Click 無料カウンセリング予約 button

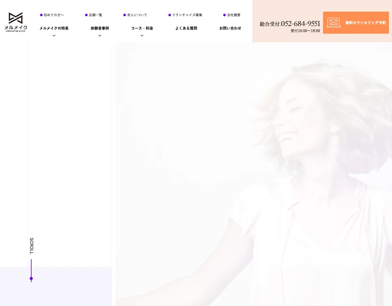tap(356, 23)
